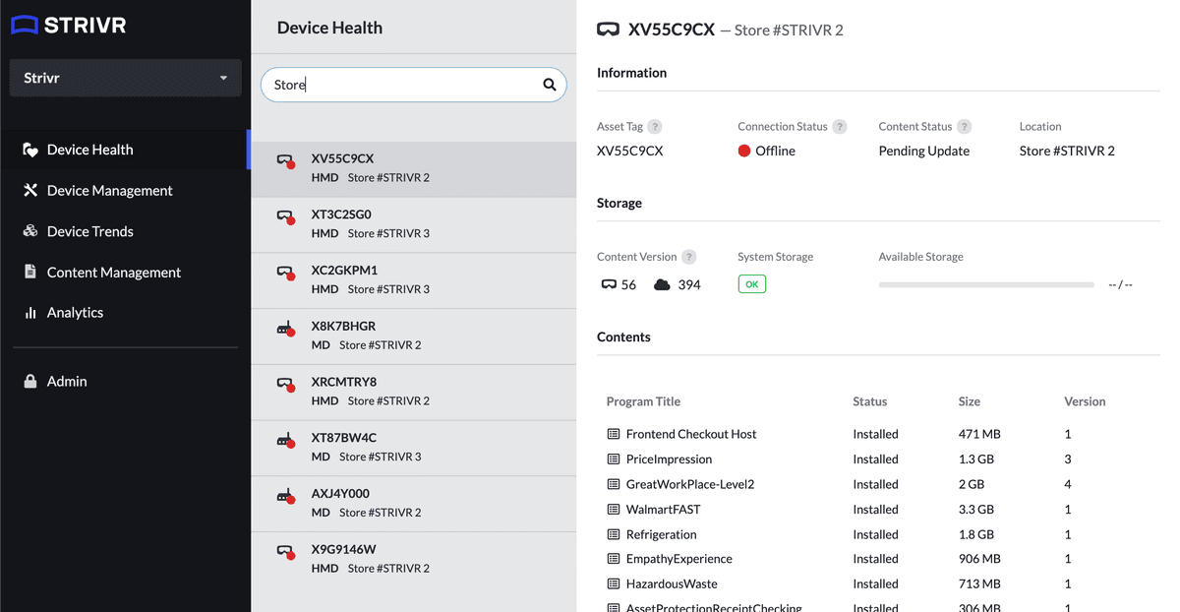Click the Device Health heart icon
Image resolution: width=1180 pixels, height=612 pixels.
pos(30,150)
